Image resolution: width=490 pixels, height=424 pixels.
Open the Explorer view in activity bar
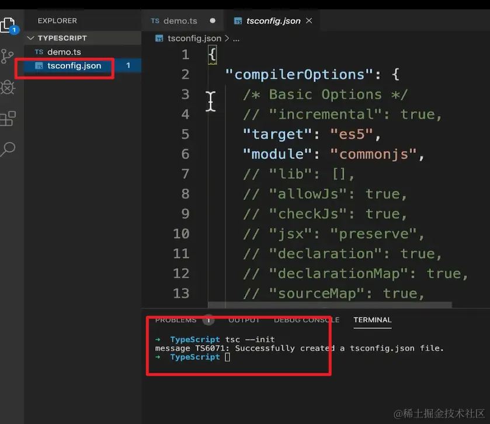point(8,25)
